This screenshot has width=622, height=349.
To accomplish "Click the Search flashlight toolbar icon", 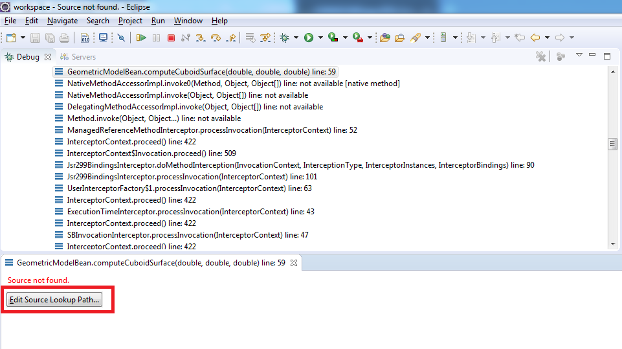I will coord(416,38).
